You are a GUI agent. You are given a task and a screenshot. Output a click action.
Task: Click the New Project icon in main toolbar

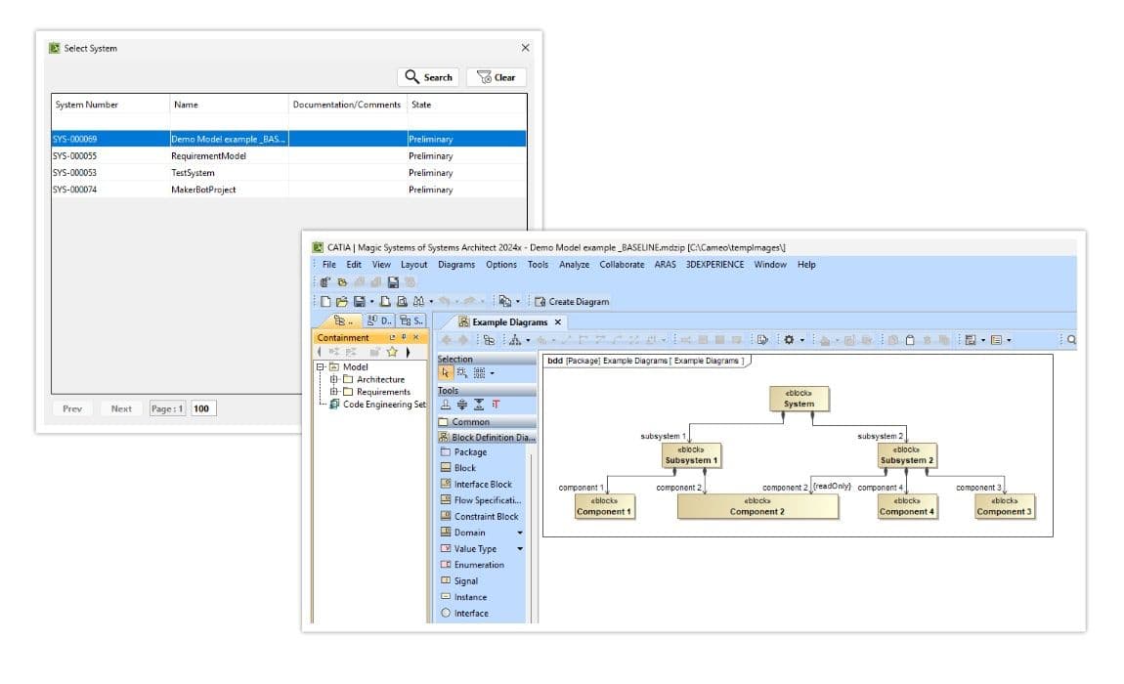tap(325, 302)
